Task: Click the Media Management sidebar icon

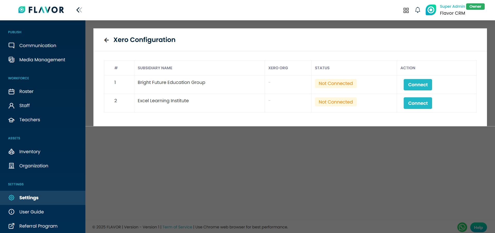Action: tap(11, 60)
